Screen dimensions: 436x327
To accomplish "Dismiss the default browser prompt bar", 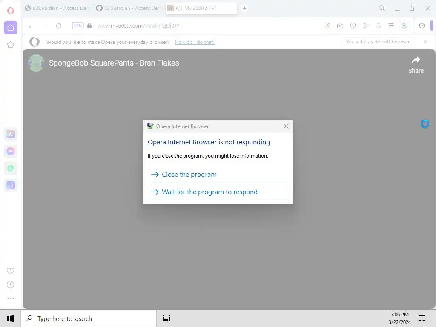I will 425,42.
